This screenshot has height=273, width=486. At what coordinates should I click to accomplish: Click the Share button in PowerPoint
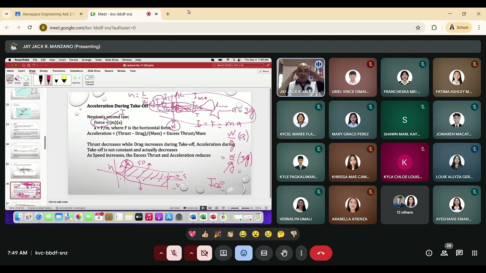pyautogui.click(x=264, y=71)
